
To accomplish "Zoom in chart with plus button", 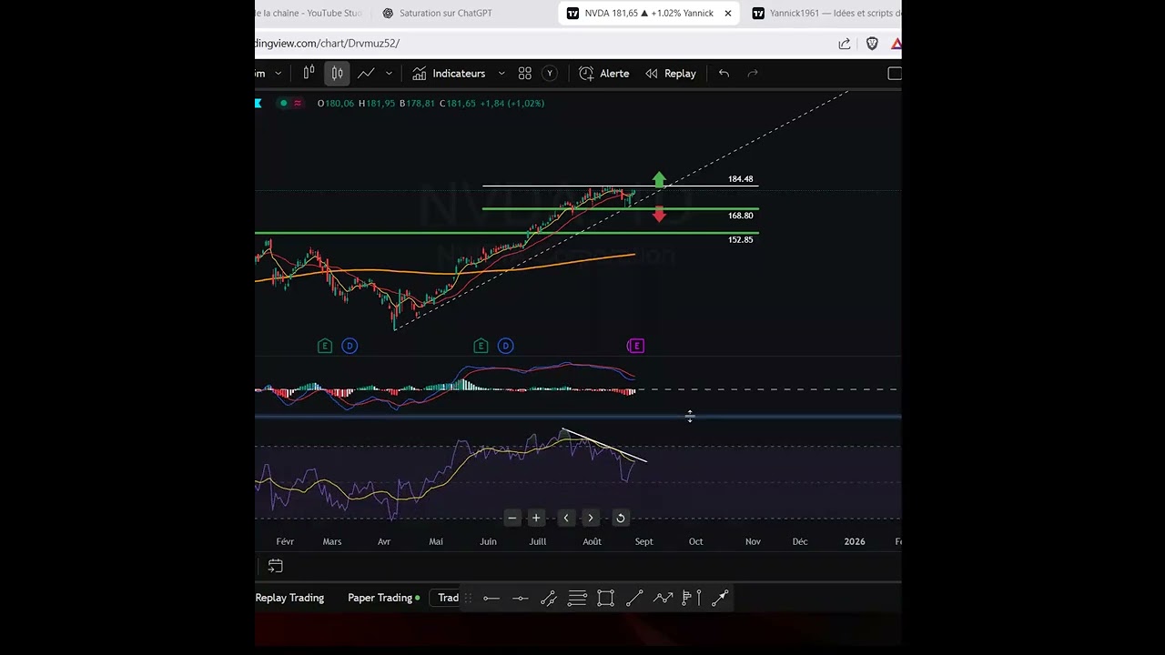I will coord(536,518).
